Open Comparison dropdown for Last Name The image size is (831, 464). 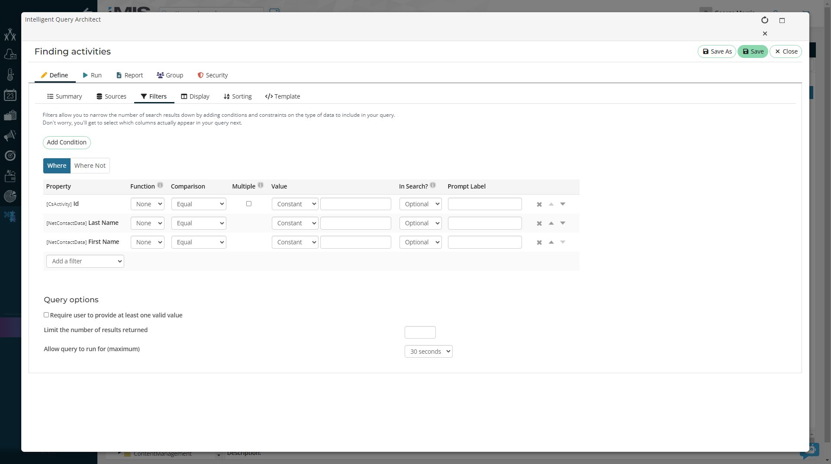point(199,223)
